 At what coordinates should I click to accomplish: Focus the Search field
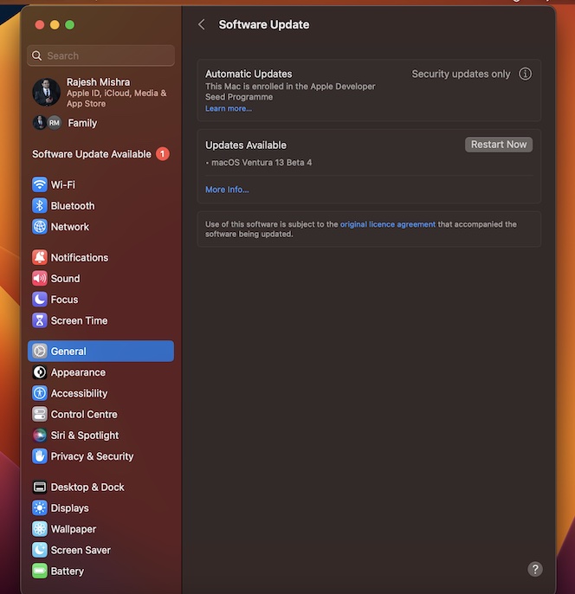(x=100, y=55)
